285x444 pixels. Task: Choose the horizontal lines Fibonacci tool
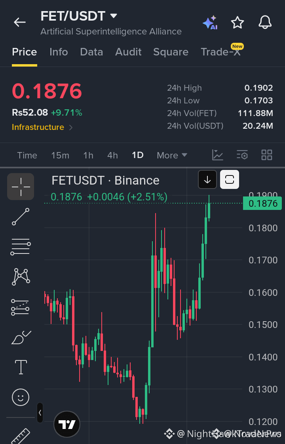pyautogui.click(x=21, y=247)
